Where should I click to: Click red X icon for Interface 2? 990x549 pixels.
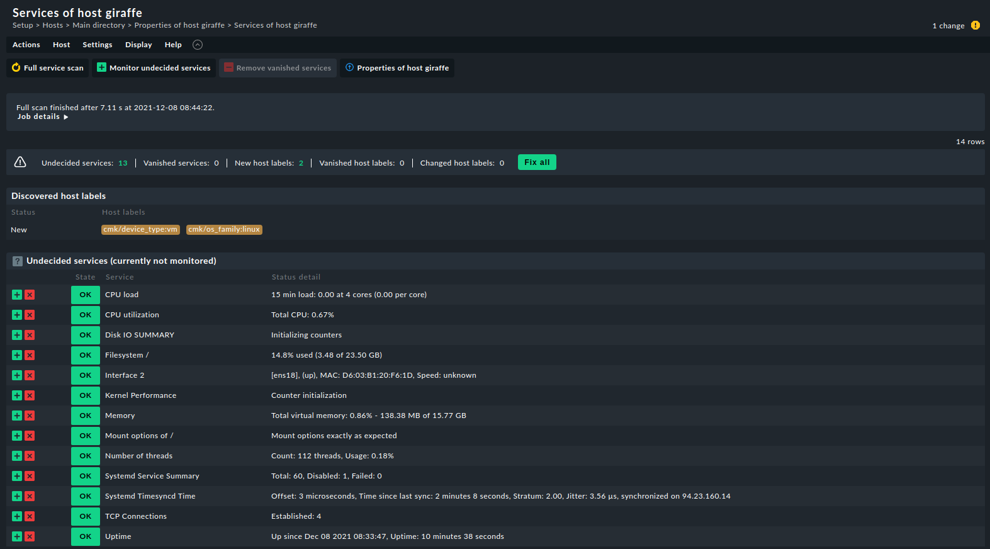click(30, 375)
